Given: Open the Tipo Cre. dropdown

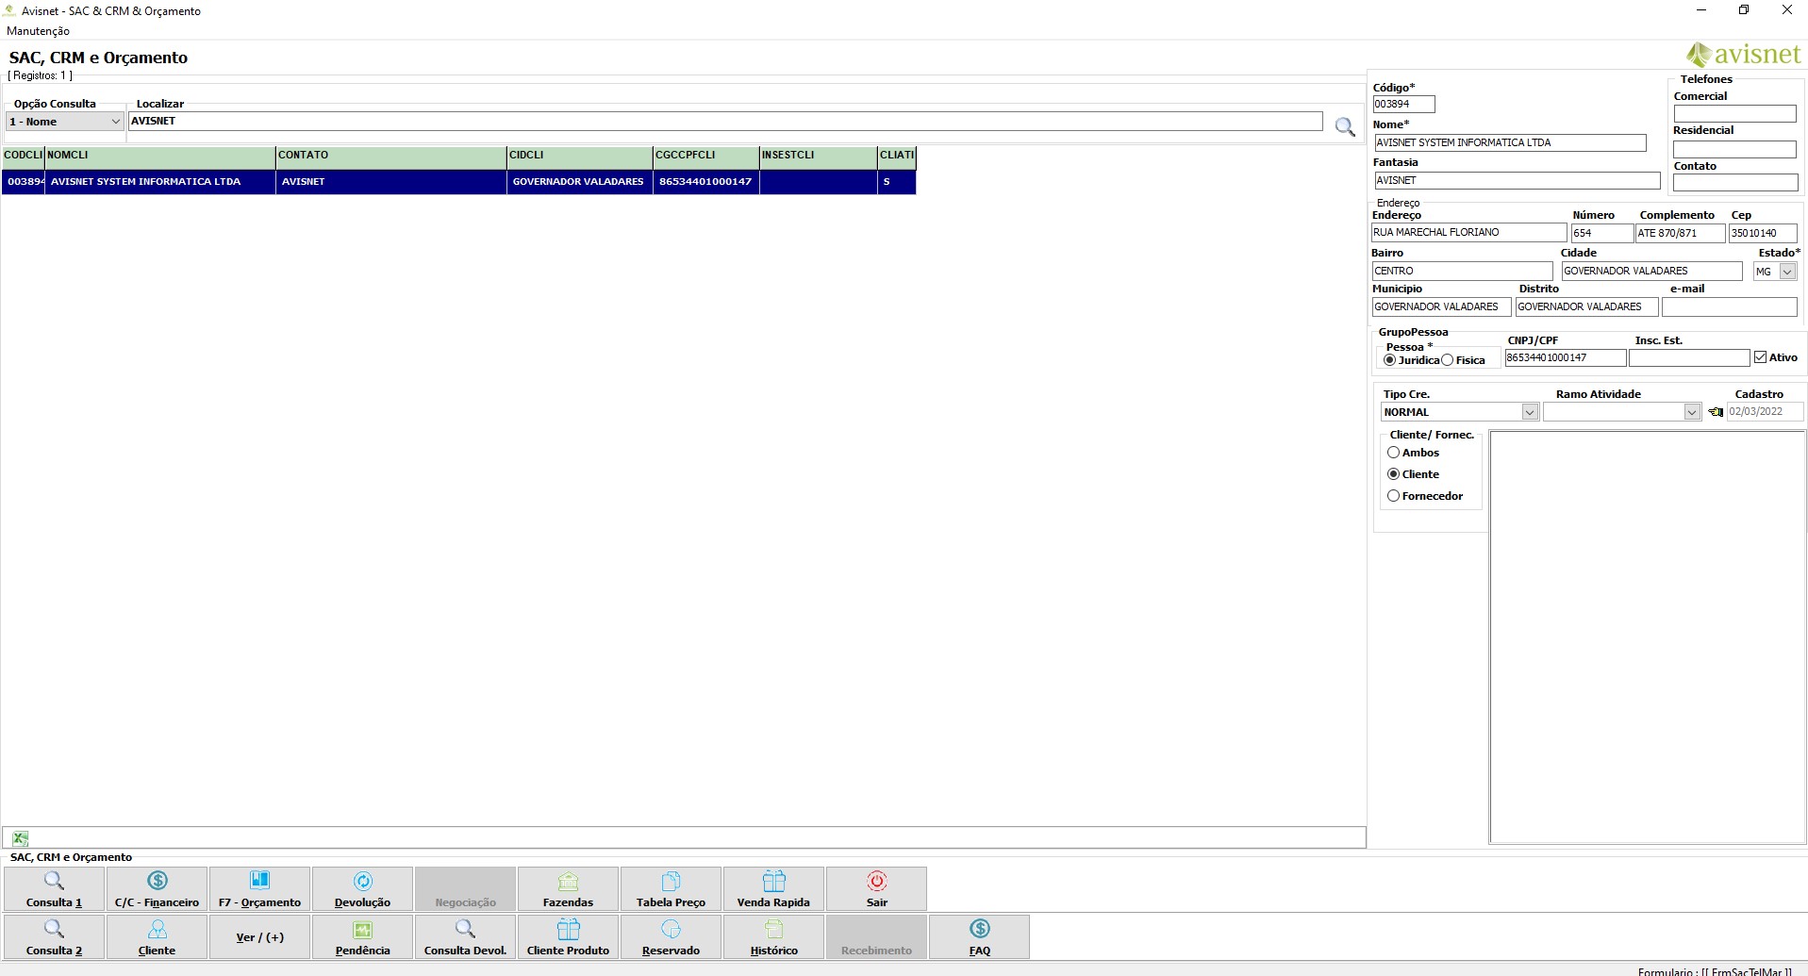Looking at the screenshot, I should tap(1530, 412).
